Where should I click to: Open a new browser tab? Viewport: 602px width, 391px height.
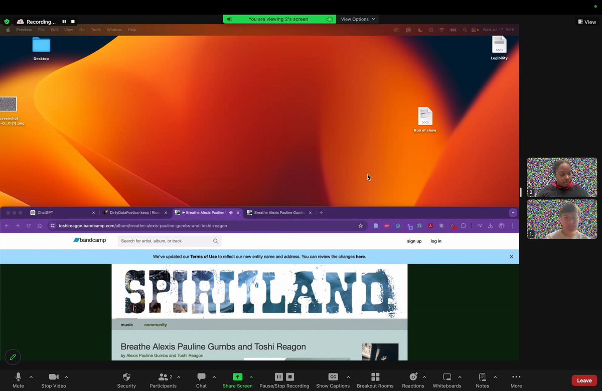pos(321,213)
